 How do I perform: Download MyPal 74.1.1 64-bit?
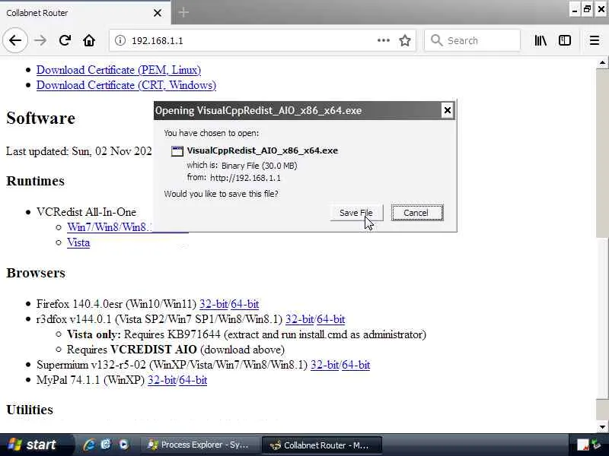click(x=193, y=380)
